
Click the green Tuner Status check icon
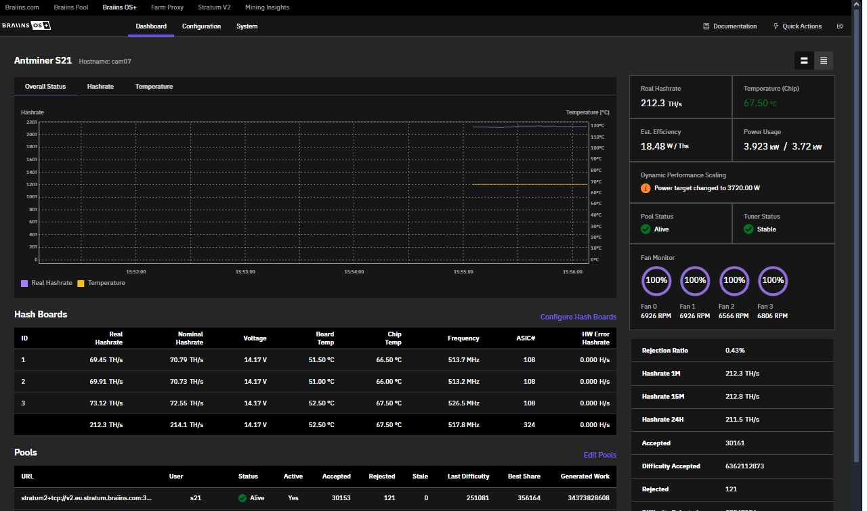(x=748, y=229)
